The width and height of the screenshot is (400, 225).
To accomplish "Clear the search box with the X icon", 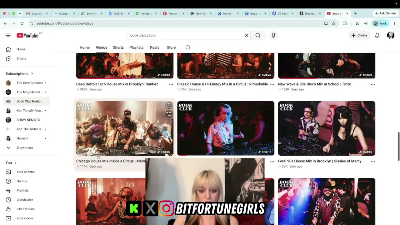I will (247, 35).
